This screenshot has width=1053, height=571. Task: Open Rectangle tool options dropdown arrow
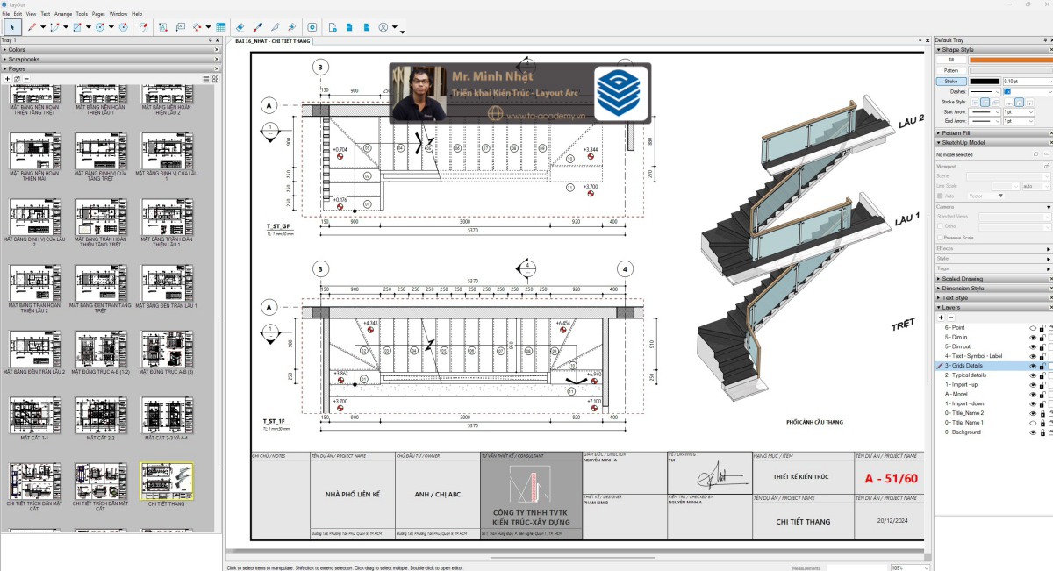pyautogui.click(x=88, y=27)
